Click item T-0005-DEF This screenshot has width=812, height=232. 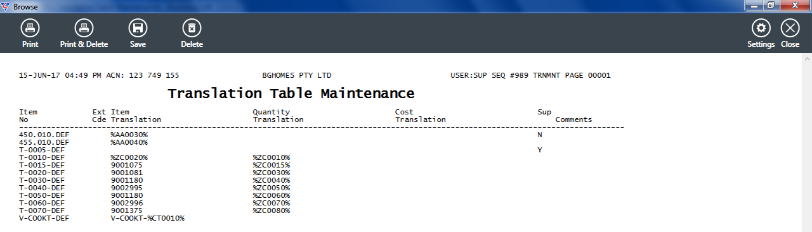[42, 150]
